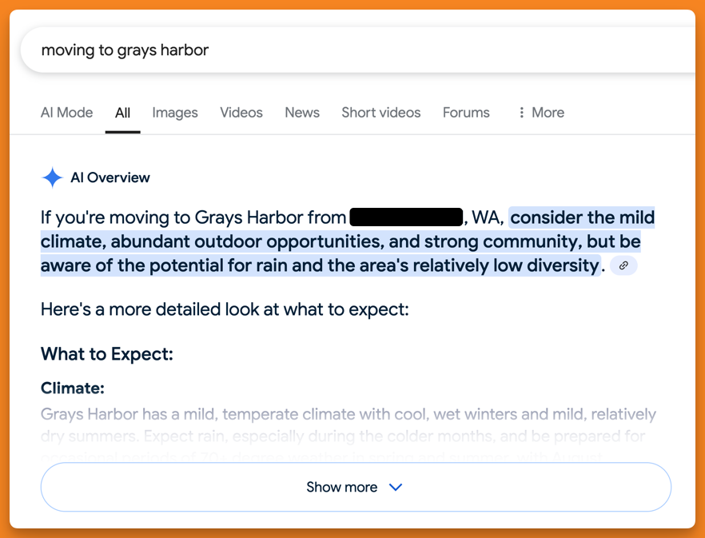Open the Images tab
705x538 pixels.
[175, 113]
